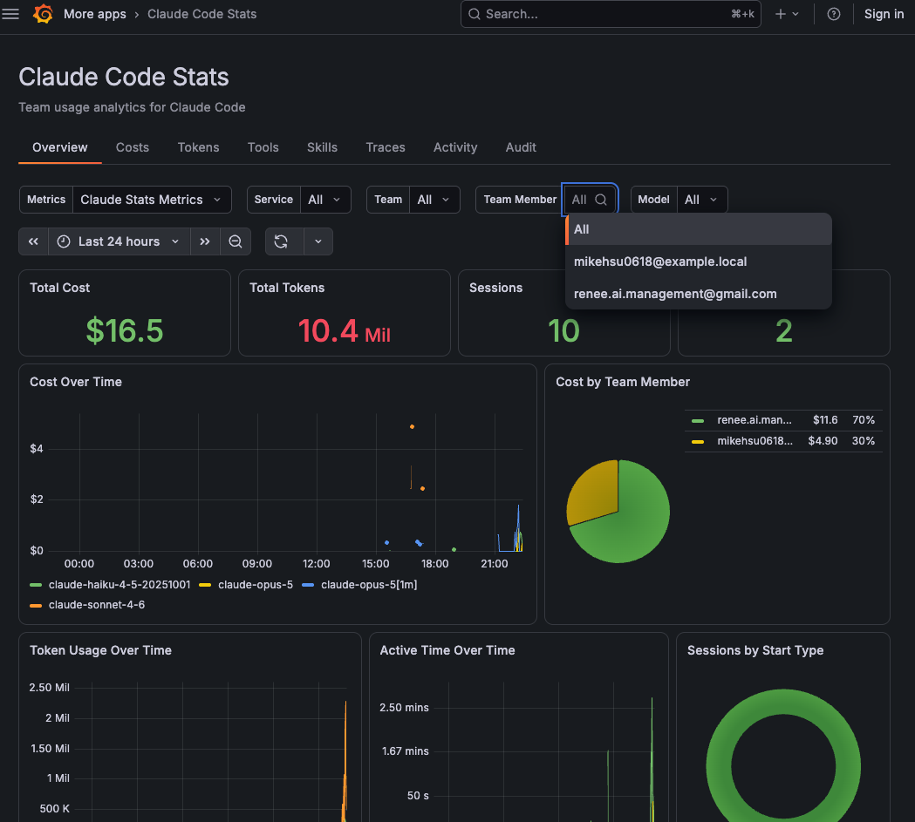Open the Model All dropdown
The height and width of the screenshot is (822, 915).
[702, 200]
